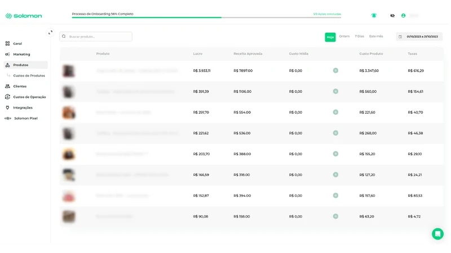Click plus icon in R$ 203,70 row
451x253 pixels.
[x=335, y=153]
